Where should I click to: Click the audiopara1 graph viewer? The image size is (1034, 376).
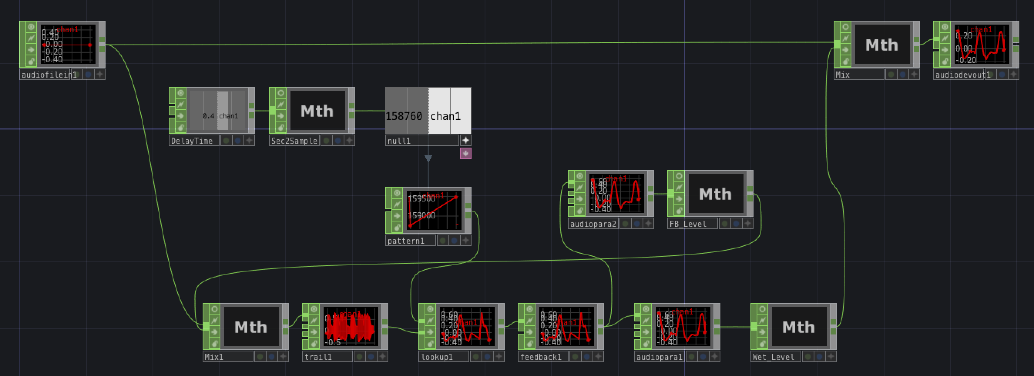coord(682,326)
